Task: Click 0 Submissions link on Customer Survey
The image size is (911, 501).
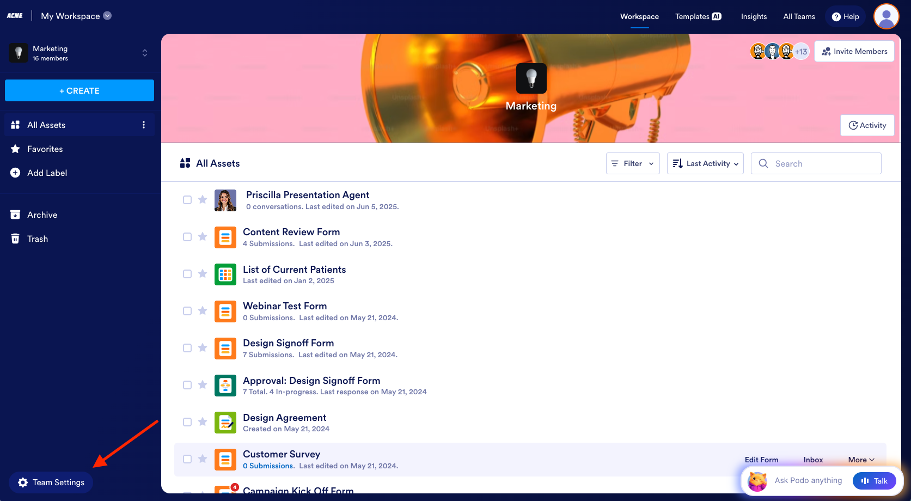Action: tap(268, 466)
